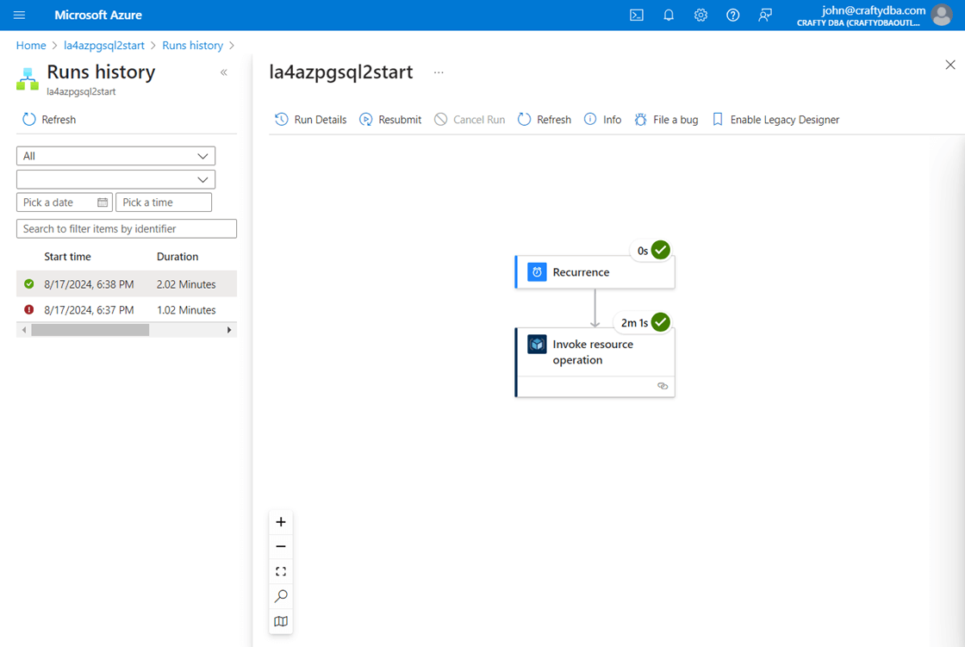Open portal settings gear

pos(700,15)
